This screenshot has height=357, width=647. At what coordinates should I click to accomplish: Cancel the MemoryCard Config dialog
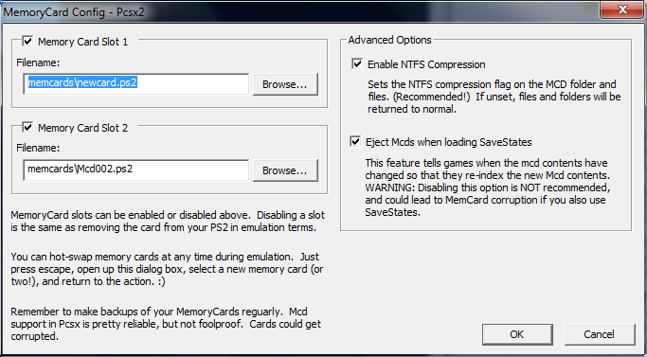[x=599, y=334]
